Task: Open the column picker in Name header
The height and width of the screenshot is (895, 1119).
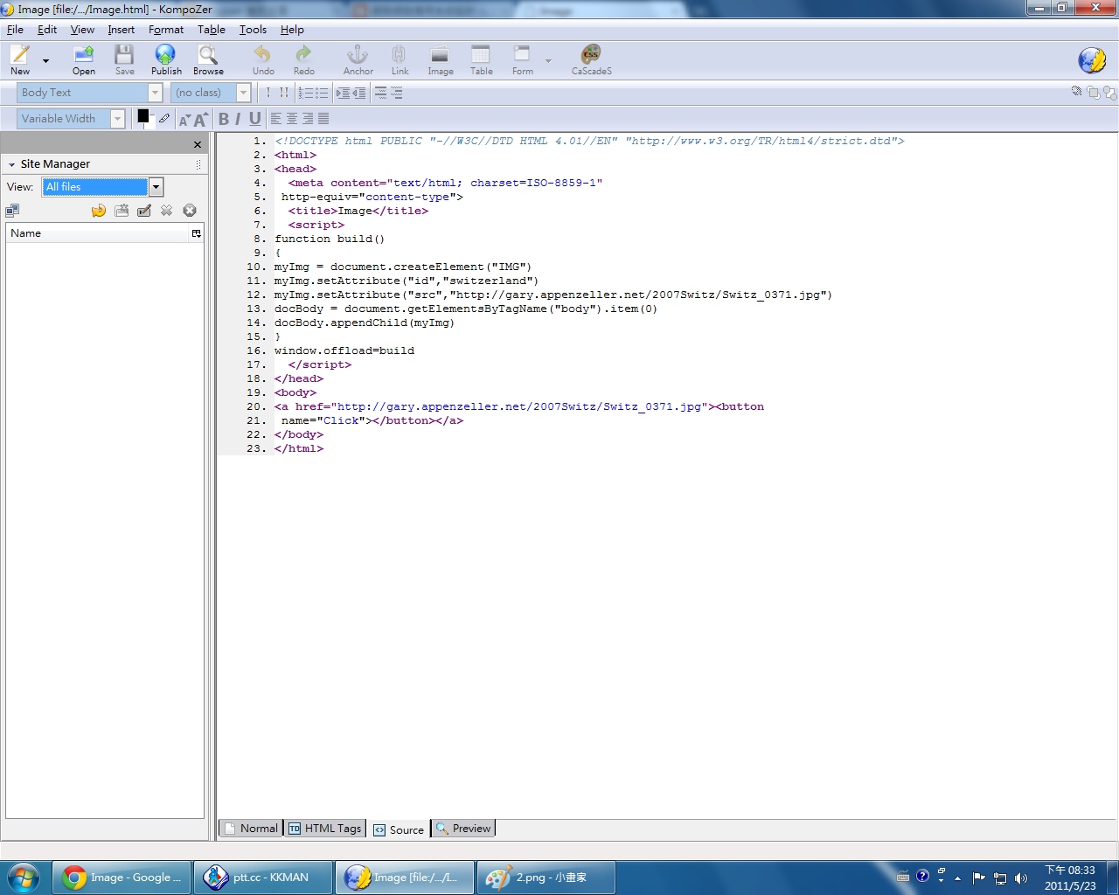Action: pyautogui.click(x=197, y=233)
